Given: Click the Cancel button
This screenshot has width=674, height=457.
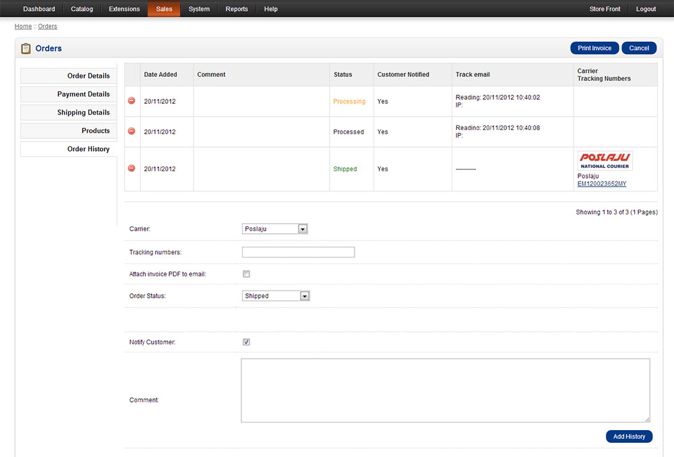Looking at the screenshot, I should coord(639,48).
